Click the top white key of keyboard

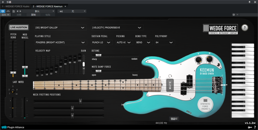[x=243, y=45]
